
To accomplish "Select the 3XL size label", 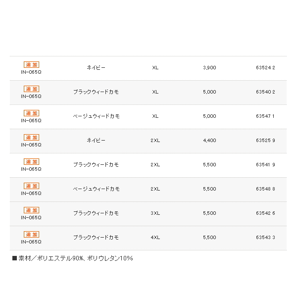I will tap(155, 213).
